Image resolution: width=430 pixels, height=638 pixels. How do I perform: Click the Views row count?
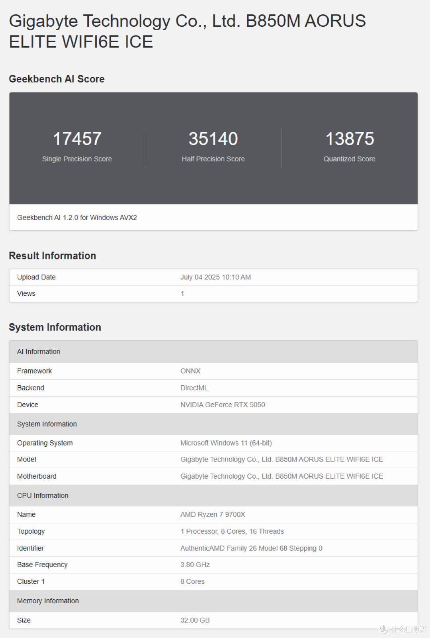182,294
